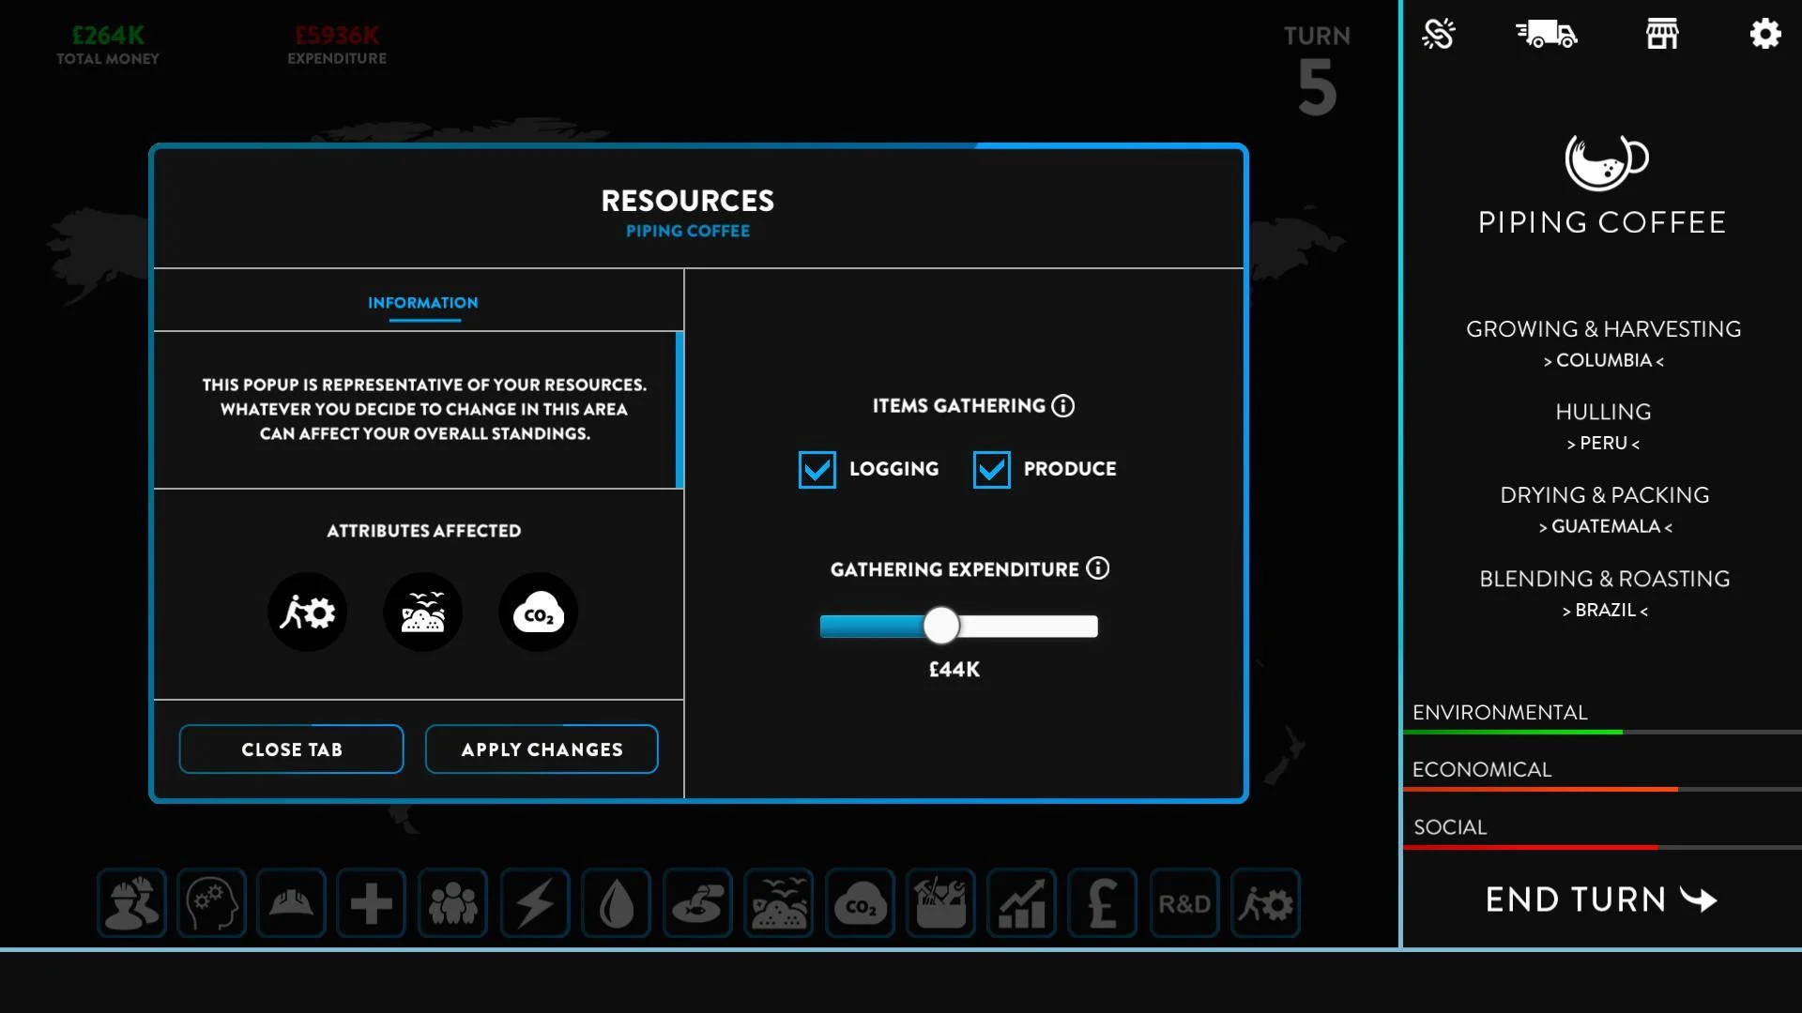
Task: Select the fish pond wildlife icon
Action: [697, 903]
